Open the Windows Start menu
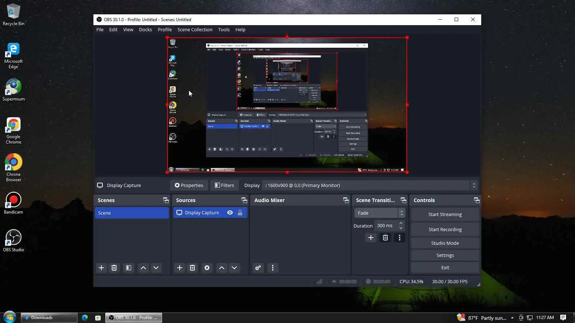575x323 pixels. (x=9, y=318)
